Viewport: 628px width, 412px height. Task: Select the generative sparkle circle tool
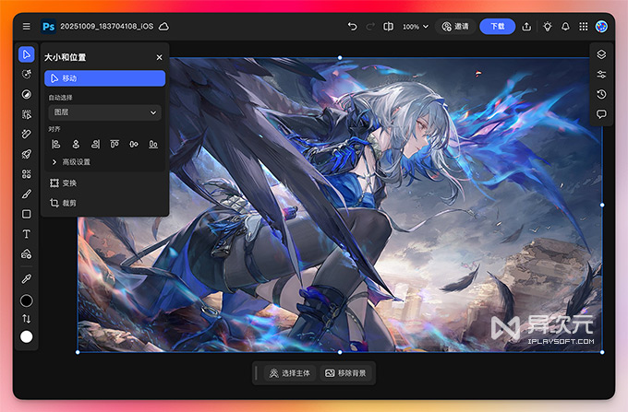click(x=27, y=75)
